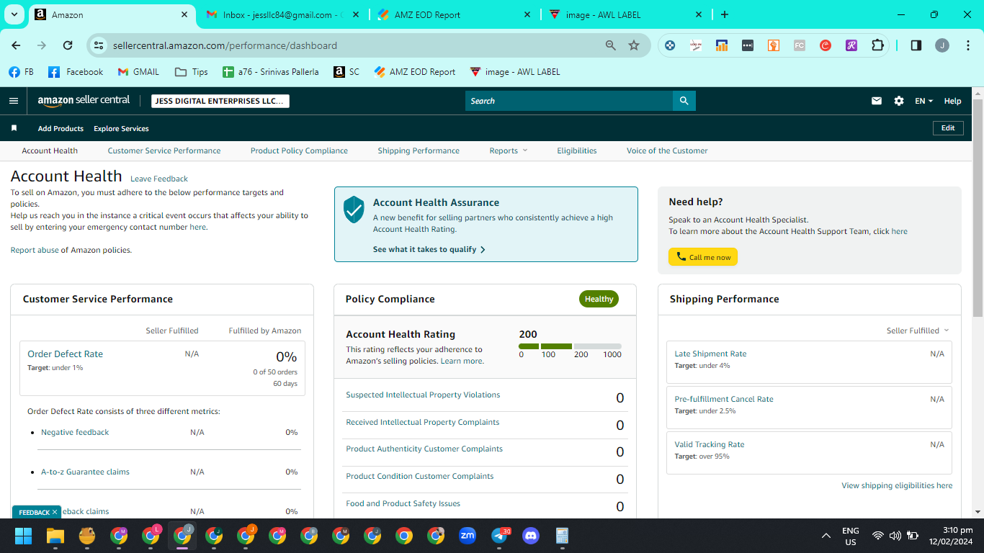Open the Shipping Performance navigation tab
The height and width of the screenshot is (553, 984).
419,150
